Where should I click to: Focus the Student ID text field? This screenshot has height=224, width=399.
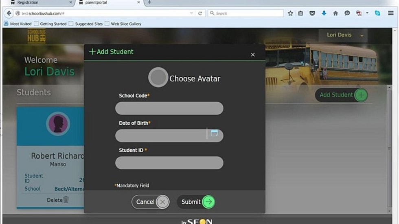[x=169, y=163]
